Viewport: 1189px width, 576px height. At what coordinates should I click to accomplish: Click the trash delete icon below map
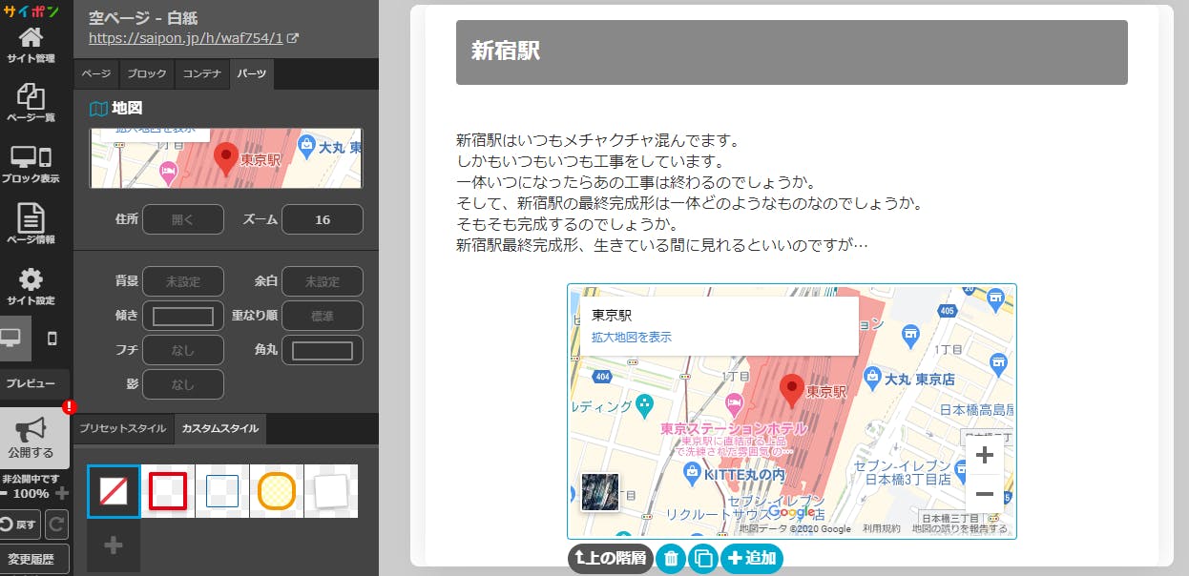pyautogui.click(x=671, y=559)
